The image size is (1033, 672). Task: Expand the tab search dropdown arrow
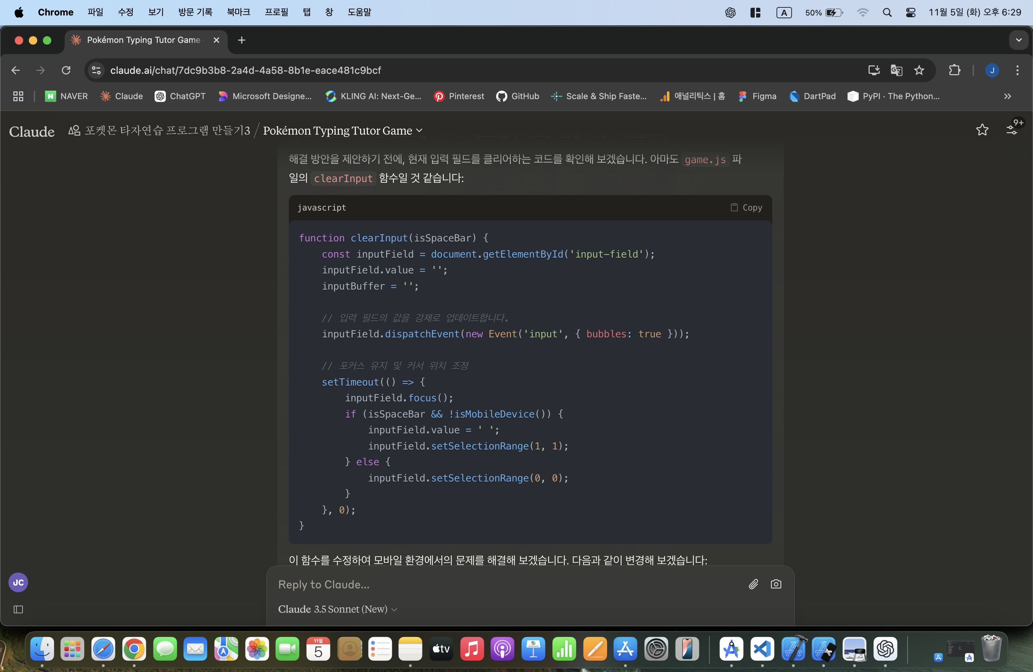(x=1018, y=40)
